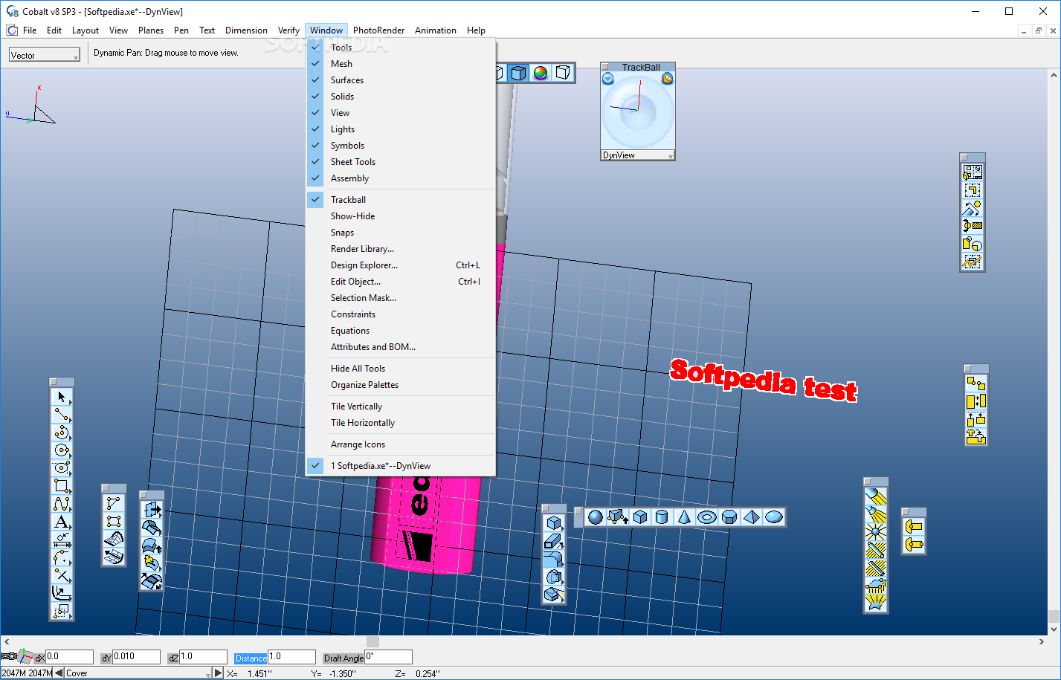Toggle the Surfaces palette checkmark
Screen dimensions: 1061x680
tap(400, 80)
